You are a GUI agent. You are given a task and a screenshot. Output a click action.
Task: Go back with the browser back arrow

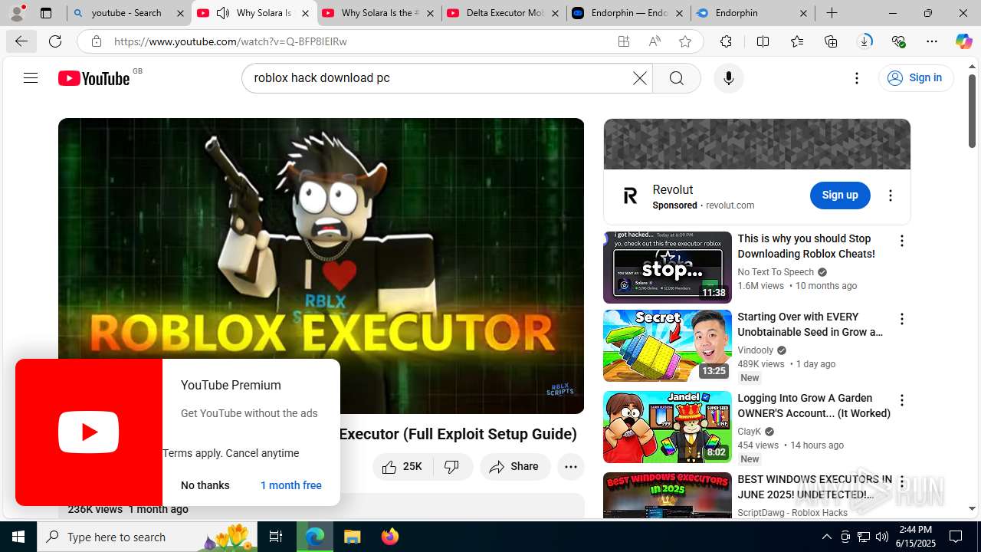pos(21,41)
